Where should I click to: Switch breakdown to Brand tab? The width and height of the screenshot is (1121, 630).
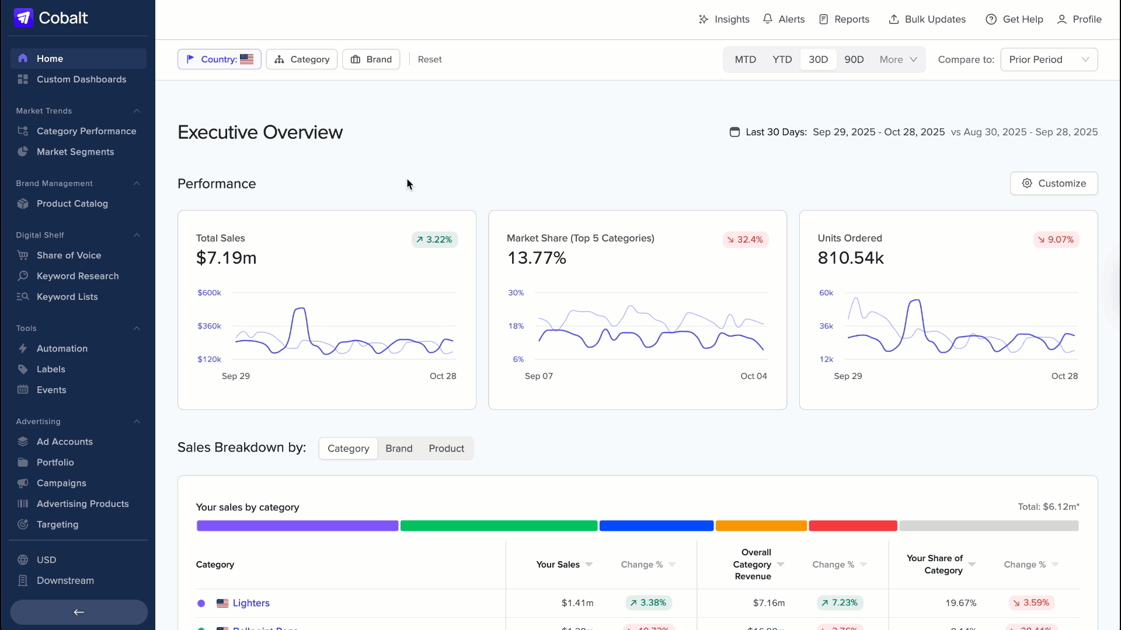pos(399,449)
